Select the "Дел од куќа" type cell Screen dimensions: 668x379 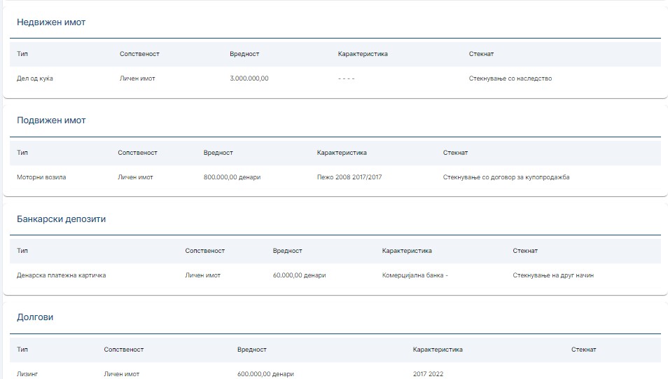pyautogui.click(x=35, y=78)
